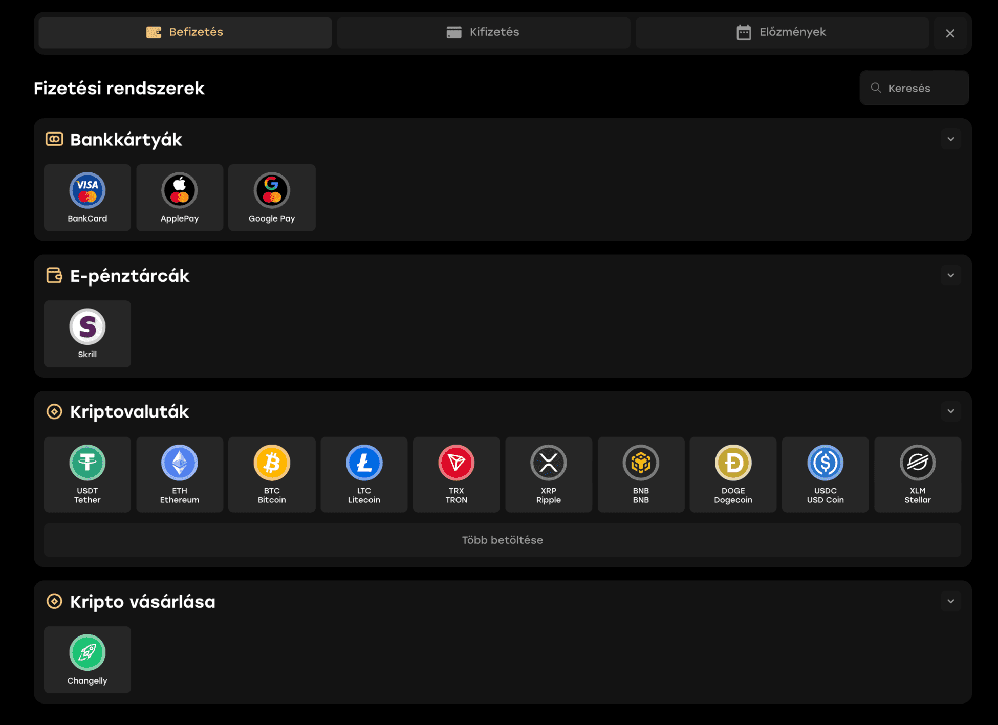998x725 pixels.
Task: Select DOGE Dogecoin payment
Action: [x=733, y=474]
